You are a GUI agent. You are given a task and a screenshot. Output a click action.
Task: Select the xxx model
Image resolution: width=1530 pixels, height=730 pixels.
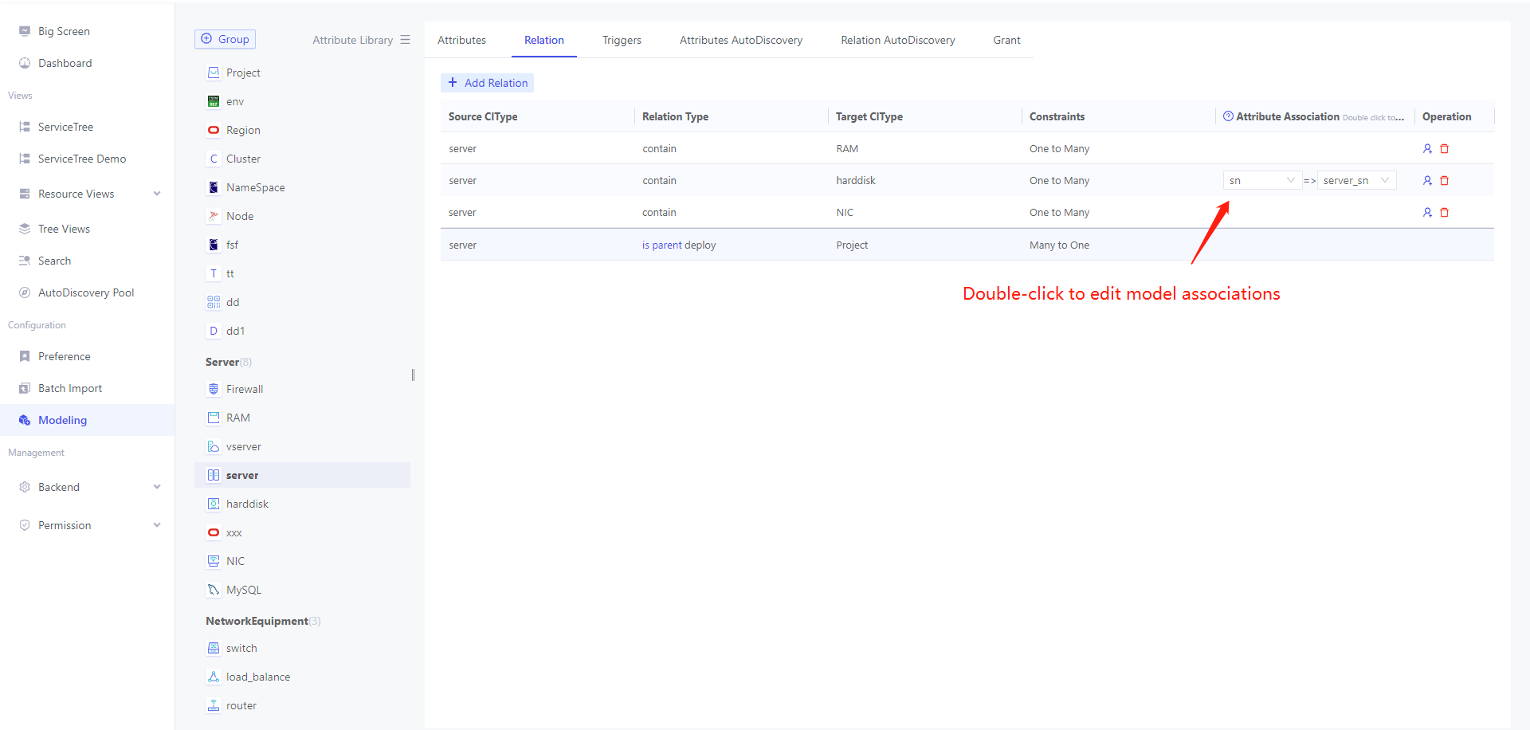point(302,532)
